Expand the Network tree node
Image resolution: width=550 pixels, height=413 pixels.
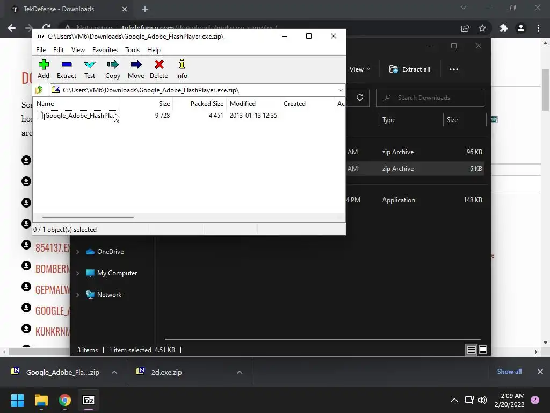click(78, 295)
